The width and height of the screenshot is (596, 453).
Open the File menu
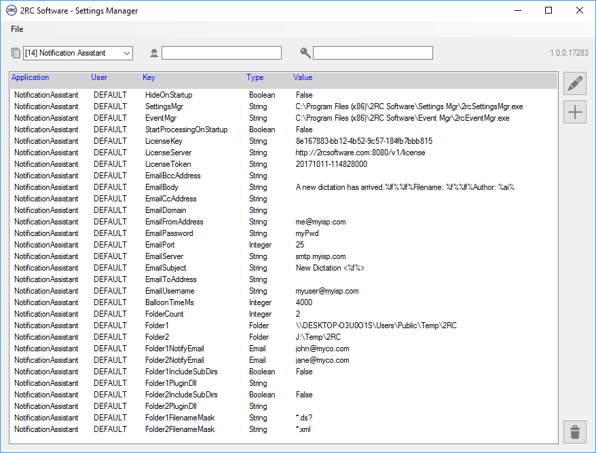17,29
